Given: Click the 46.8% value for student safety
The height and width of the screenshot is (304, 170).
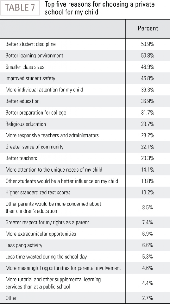Looking at the screenshot, I should point(148,78).
